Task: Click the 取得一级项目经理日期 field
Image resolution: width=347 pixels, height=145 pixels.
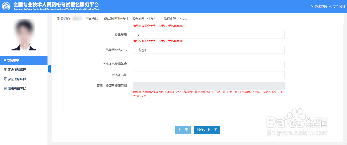Action: (209, 86)
